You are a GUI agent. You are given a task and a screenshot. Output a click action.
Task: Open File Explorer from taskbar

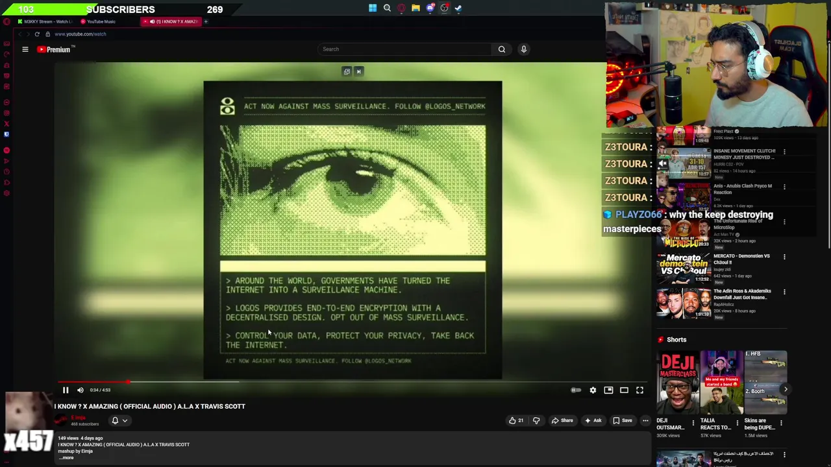(415, 8)
